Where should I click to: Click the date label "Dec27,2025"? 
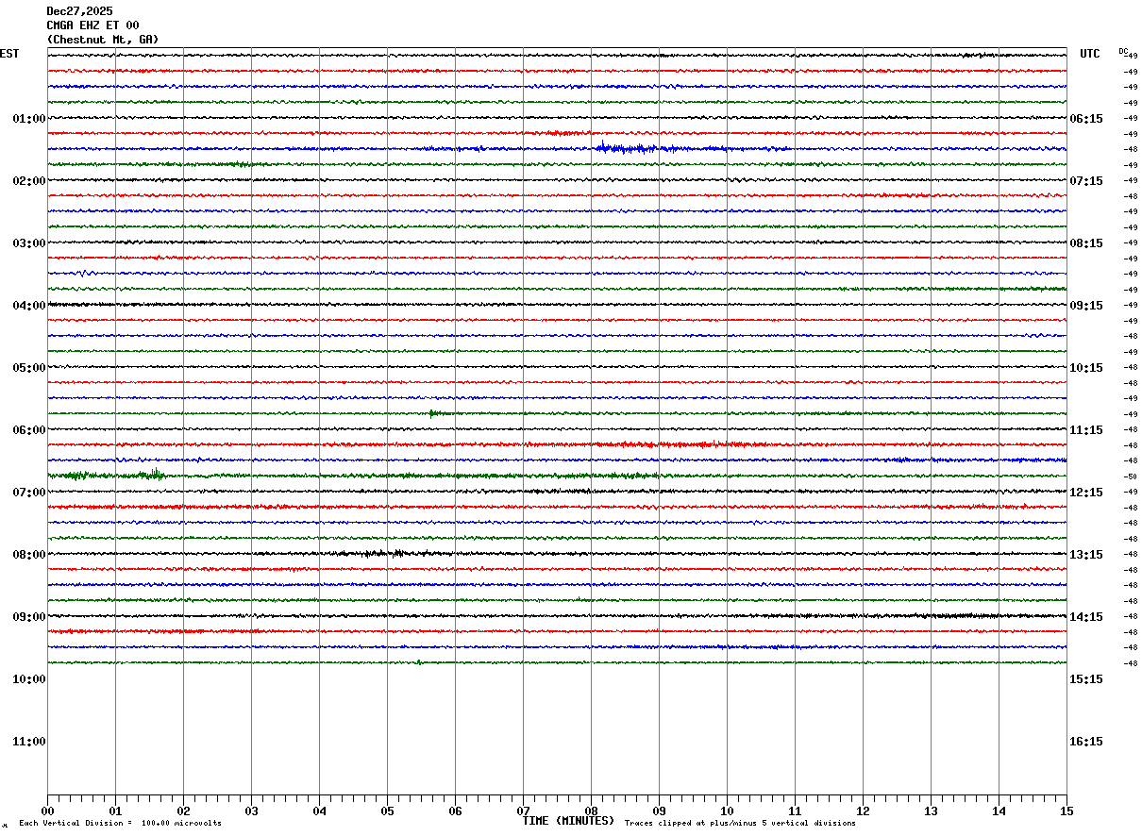coord(79,11)
